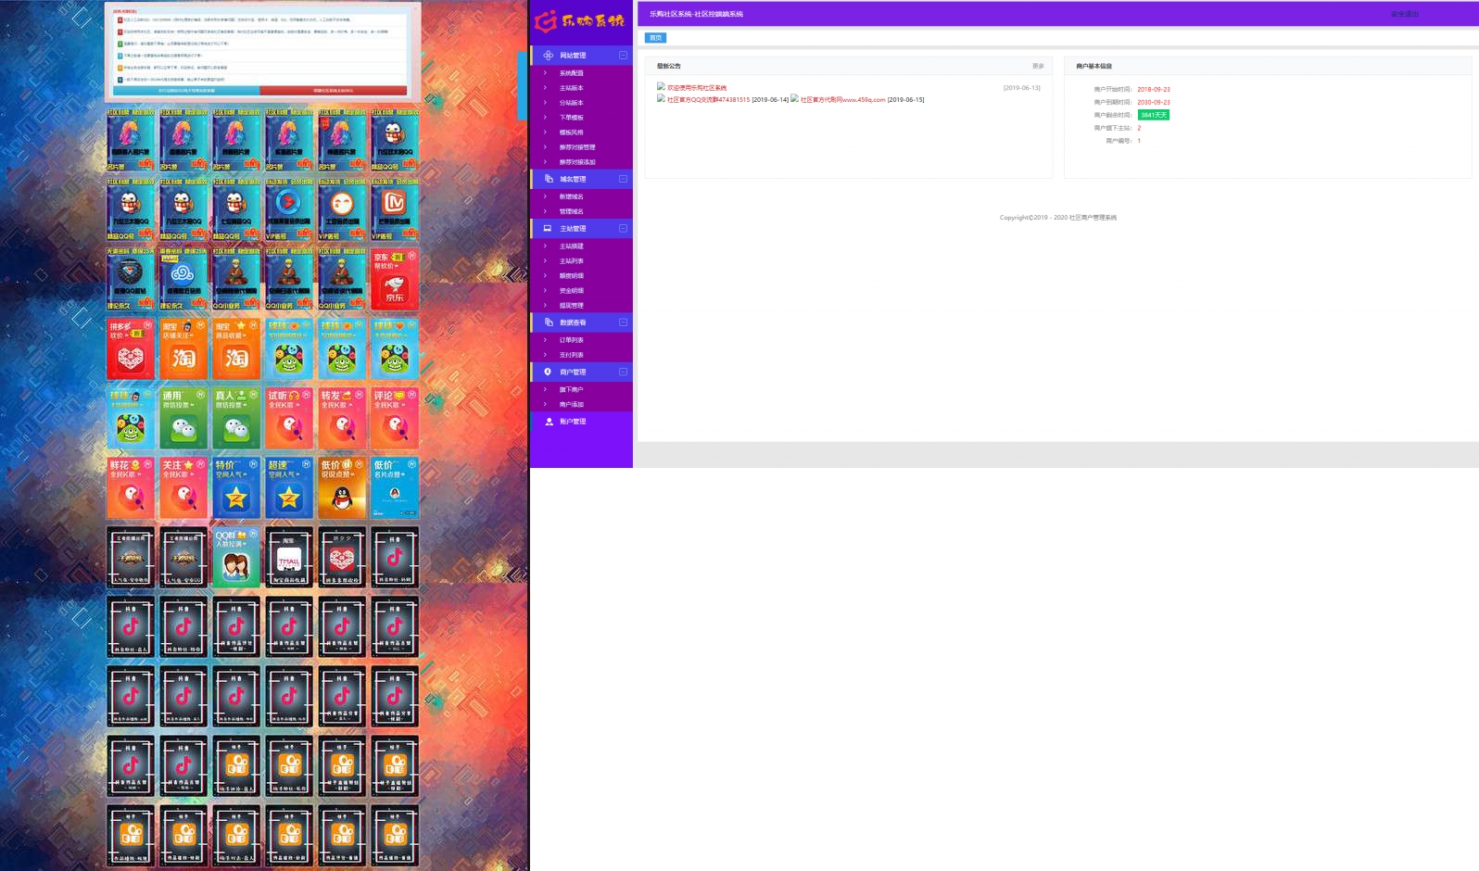Open the 特价 空间人气 star tile
1479x871 pixels.
236,487
